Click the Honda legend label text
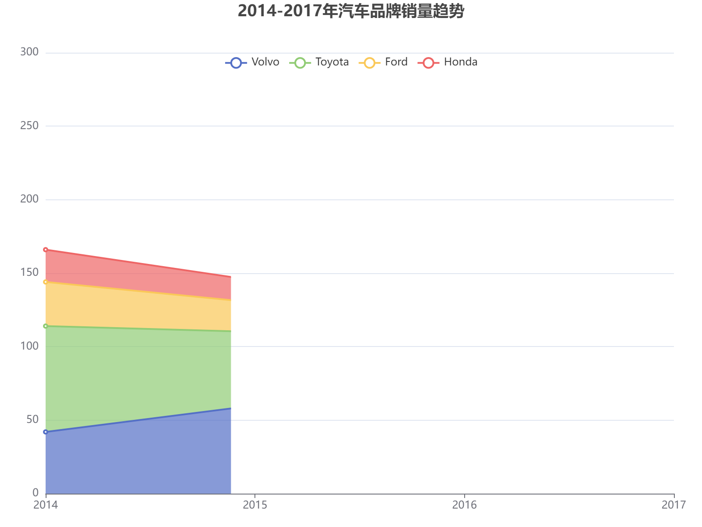Image resolution: width=702 pixels, height=527 pixels. 460,62
